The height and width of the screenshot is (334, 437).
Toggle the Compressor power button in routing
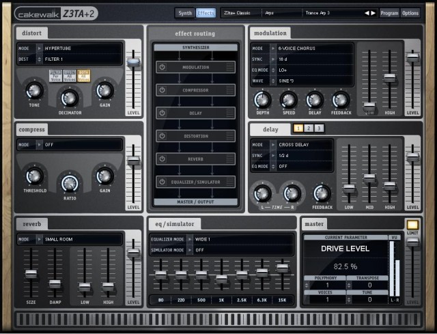click(163, 90)
